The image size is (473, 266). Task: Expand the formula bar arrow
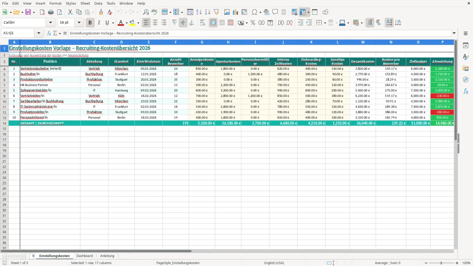coord(454,33)
